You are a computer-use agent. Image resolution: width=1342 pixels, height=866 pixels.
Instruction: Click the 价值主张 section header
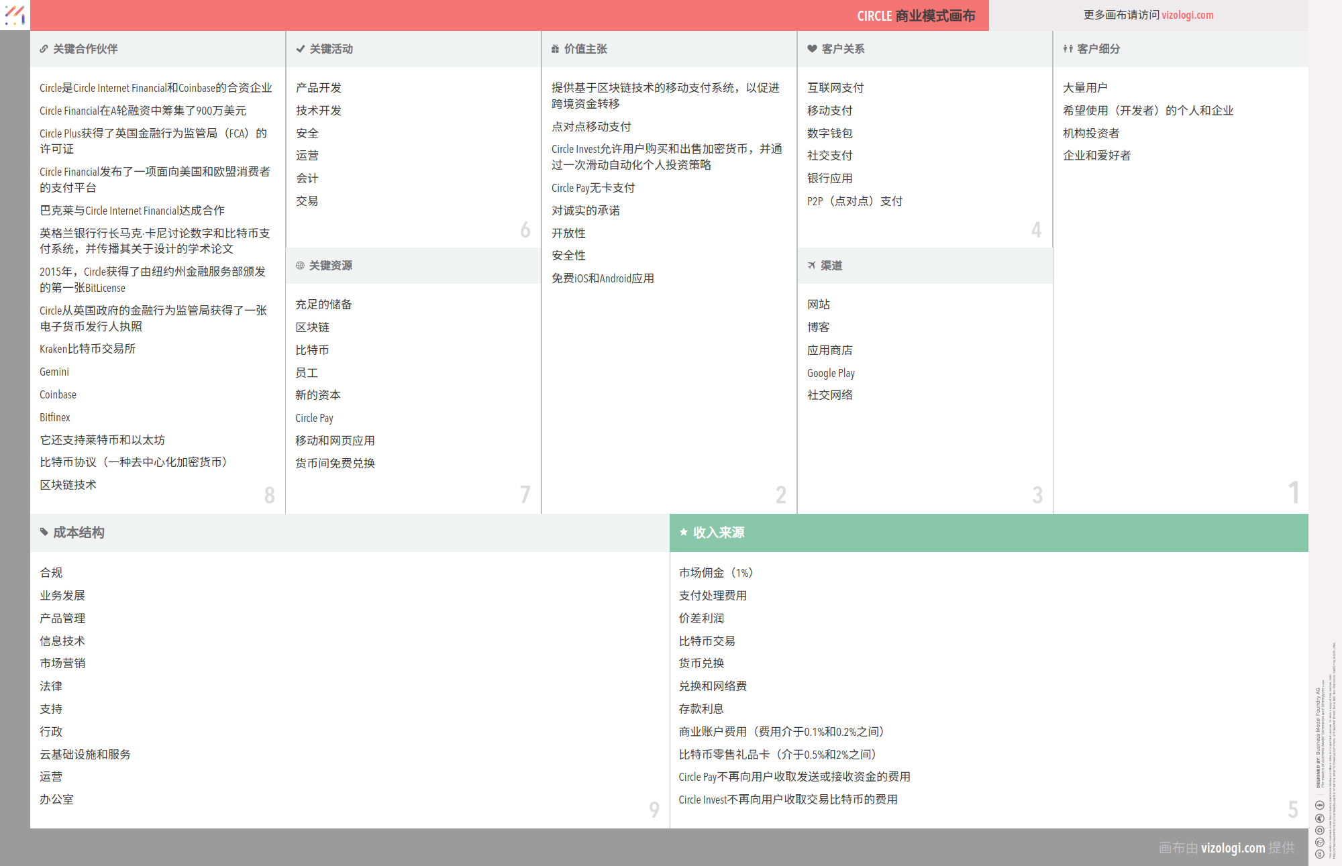pyautogui.click(x=585, y=49)
